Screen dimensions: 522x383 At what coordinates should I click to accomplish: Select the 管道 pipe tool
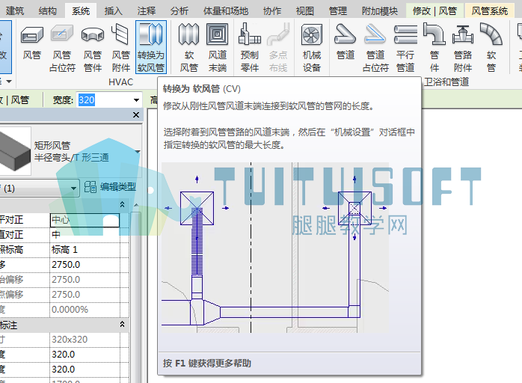(x=346, y=42)
